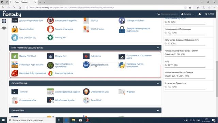Log out with the ВЫХОД button

210,14
